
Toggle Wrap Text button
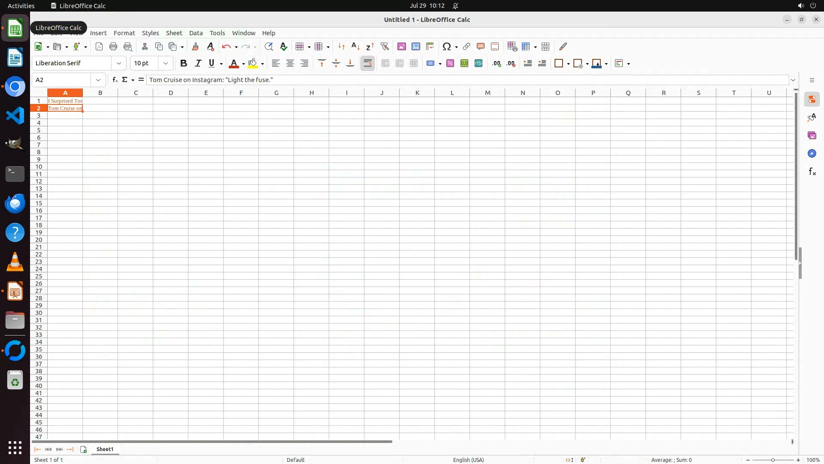click(x=367, y=63)
